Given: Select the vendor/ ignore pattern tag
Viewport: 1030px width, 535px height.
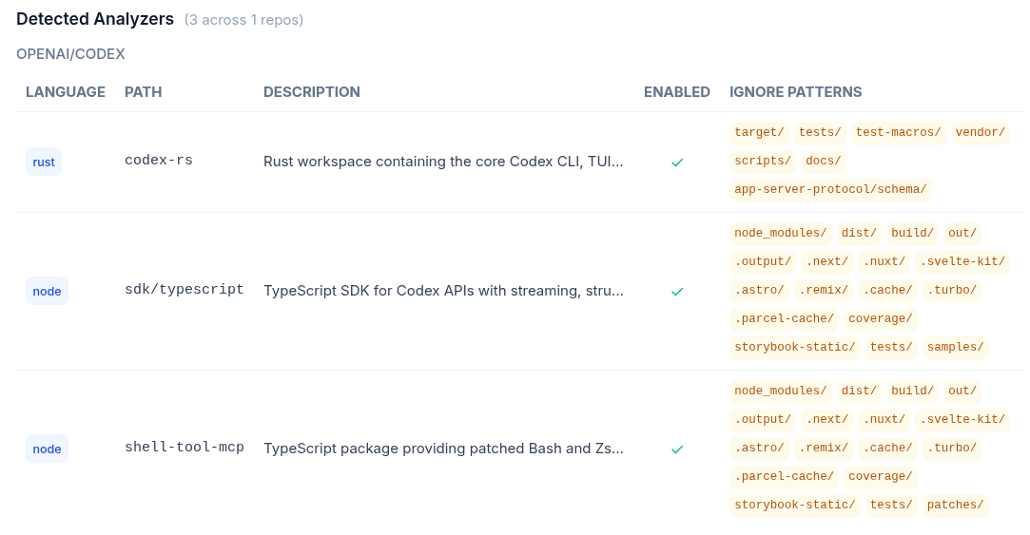Looking at the screenshot, I should 980,133.
